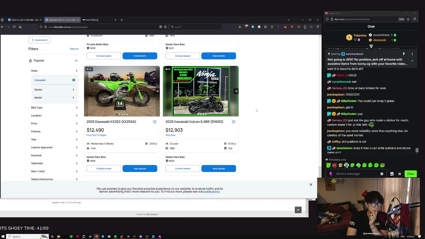Open the Odometer filter

54,163
